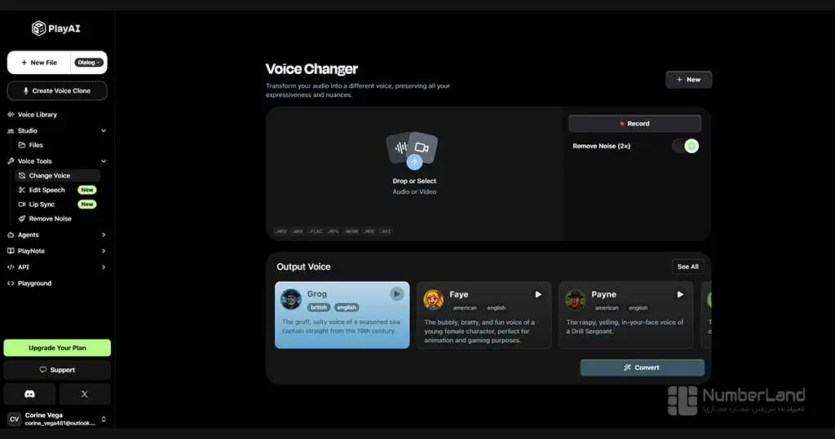Play the Faye voice preview
This screenshot has width=835, height=439.
pos(538,294)
